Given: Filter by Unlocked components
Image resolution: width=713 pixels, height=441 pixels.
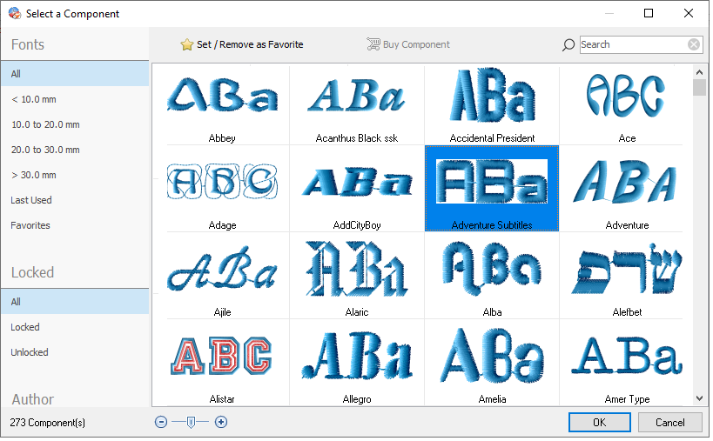Looking at the screenshot, I should click(30, 352).
